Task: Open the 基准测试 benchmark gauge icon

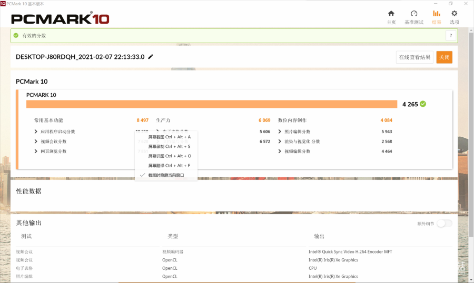Action: coord(414,13)
